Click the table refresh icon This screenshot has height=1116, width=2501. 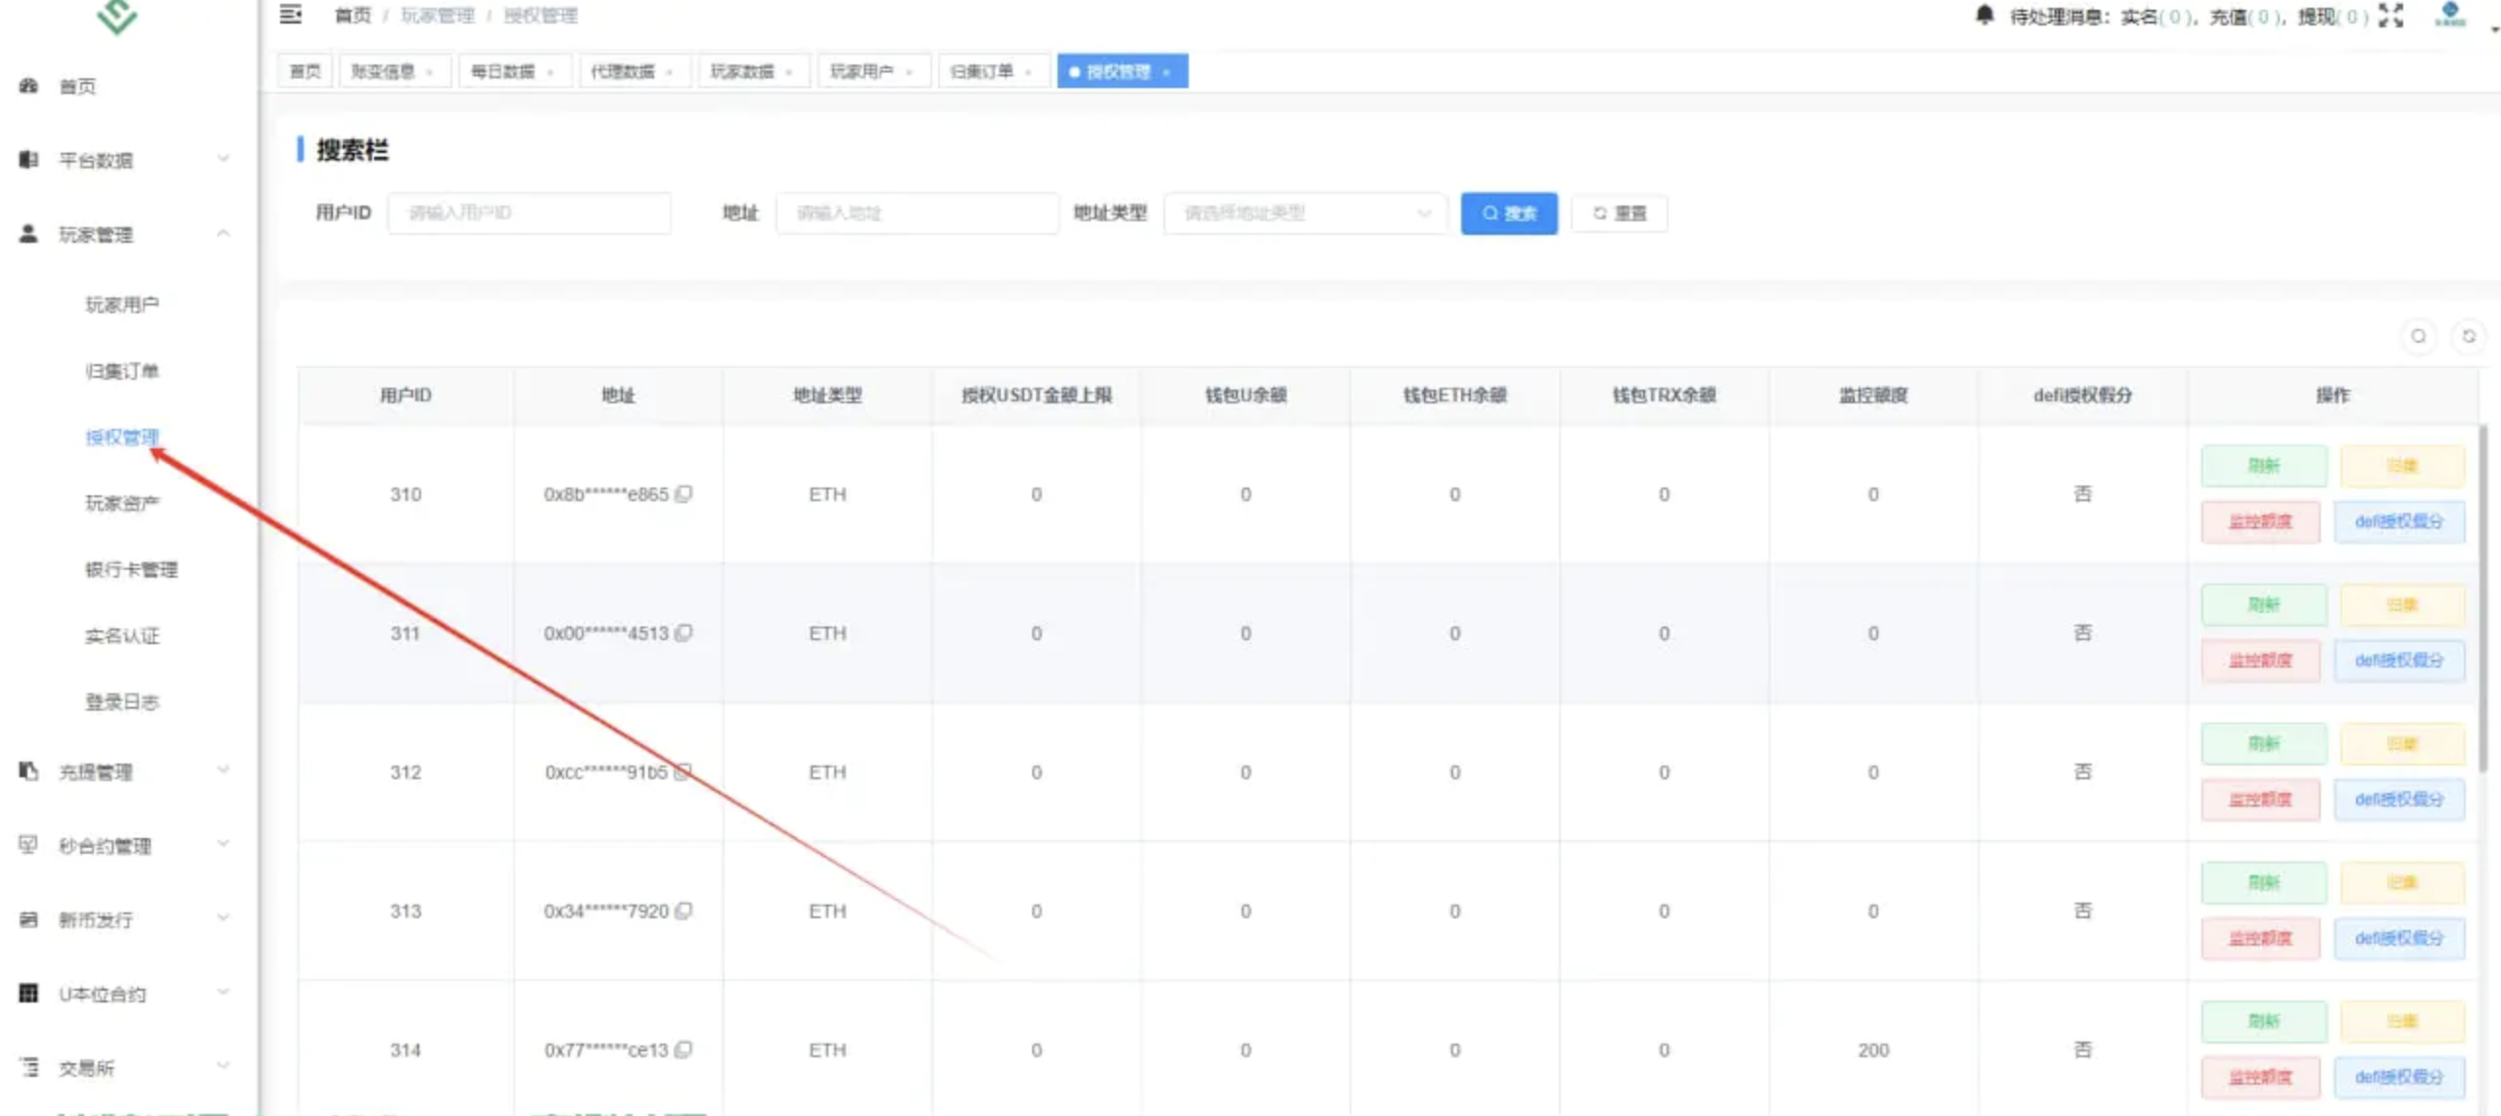pos(2470,336)
